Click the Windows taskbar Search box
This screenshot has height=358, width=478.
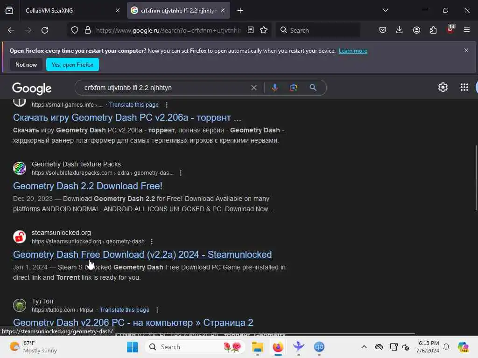(195, 347)
